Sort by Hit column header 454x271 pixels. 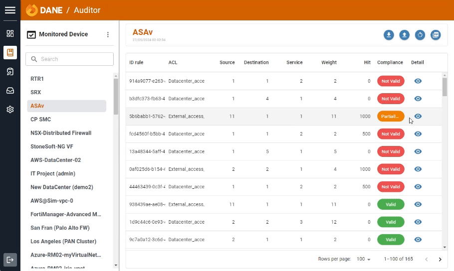367,62
